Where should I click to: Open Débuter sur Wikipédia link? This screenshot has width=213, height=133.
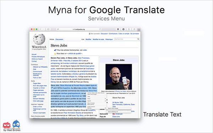[40, 67]
